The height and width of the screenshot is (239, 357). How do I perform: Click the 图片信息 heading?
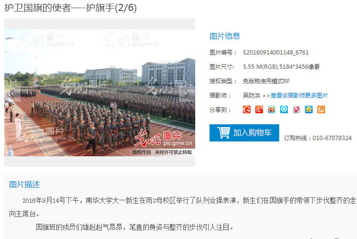225,36
